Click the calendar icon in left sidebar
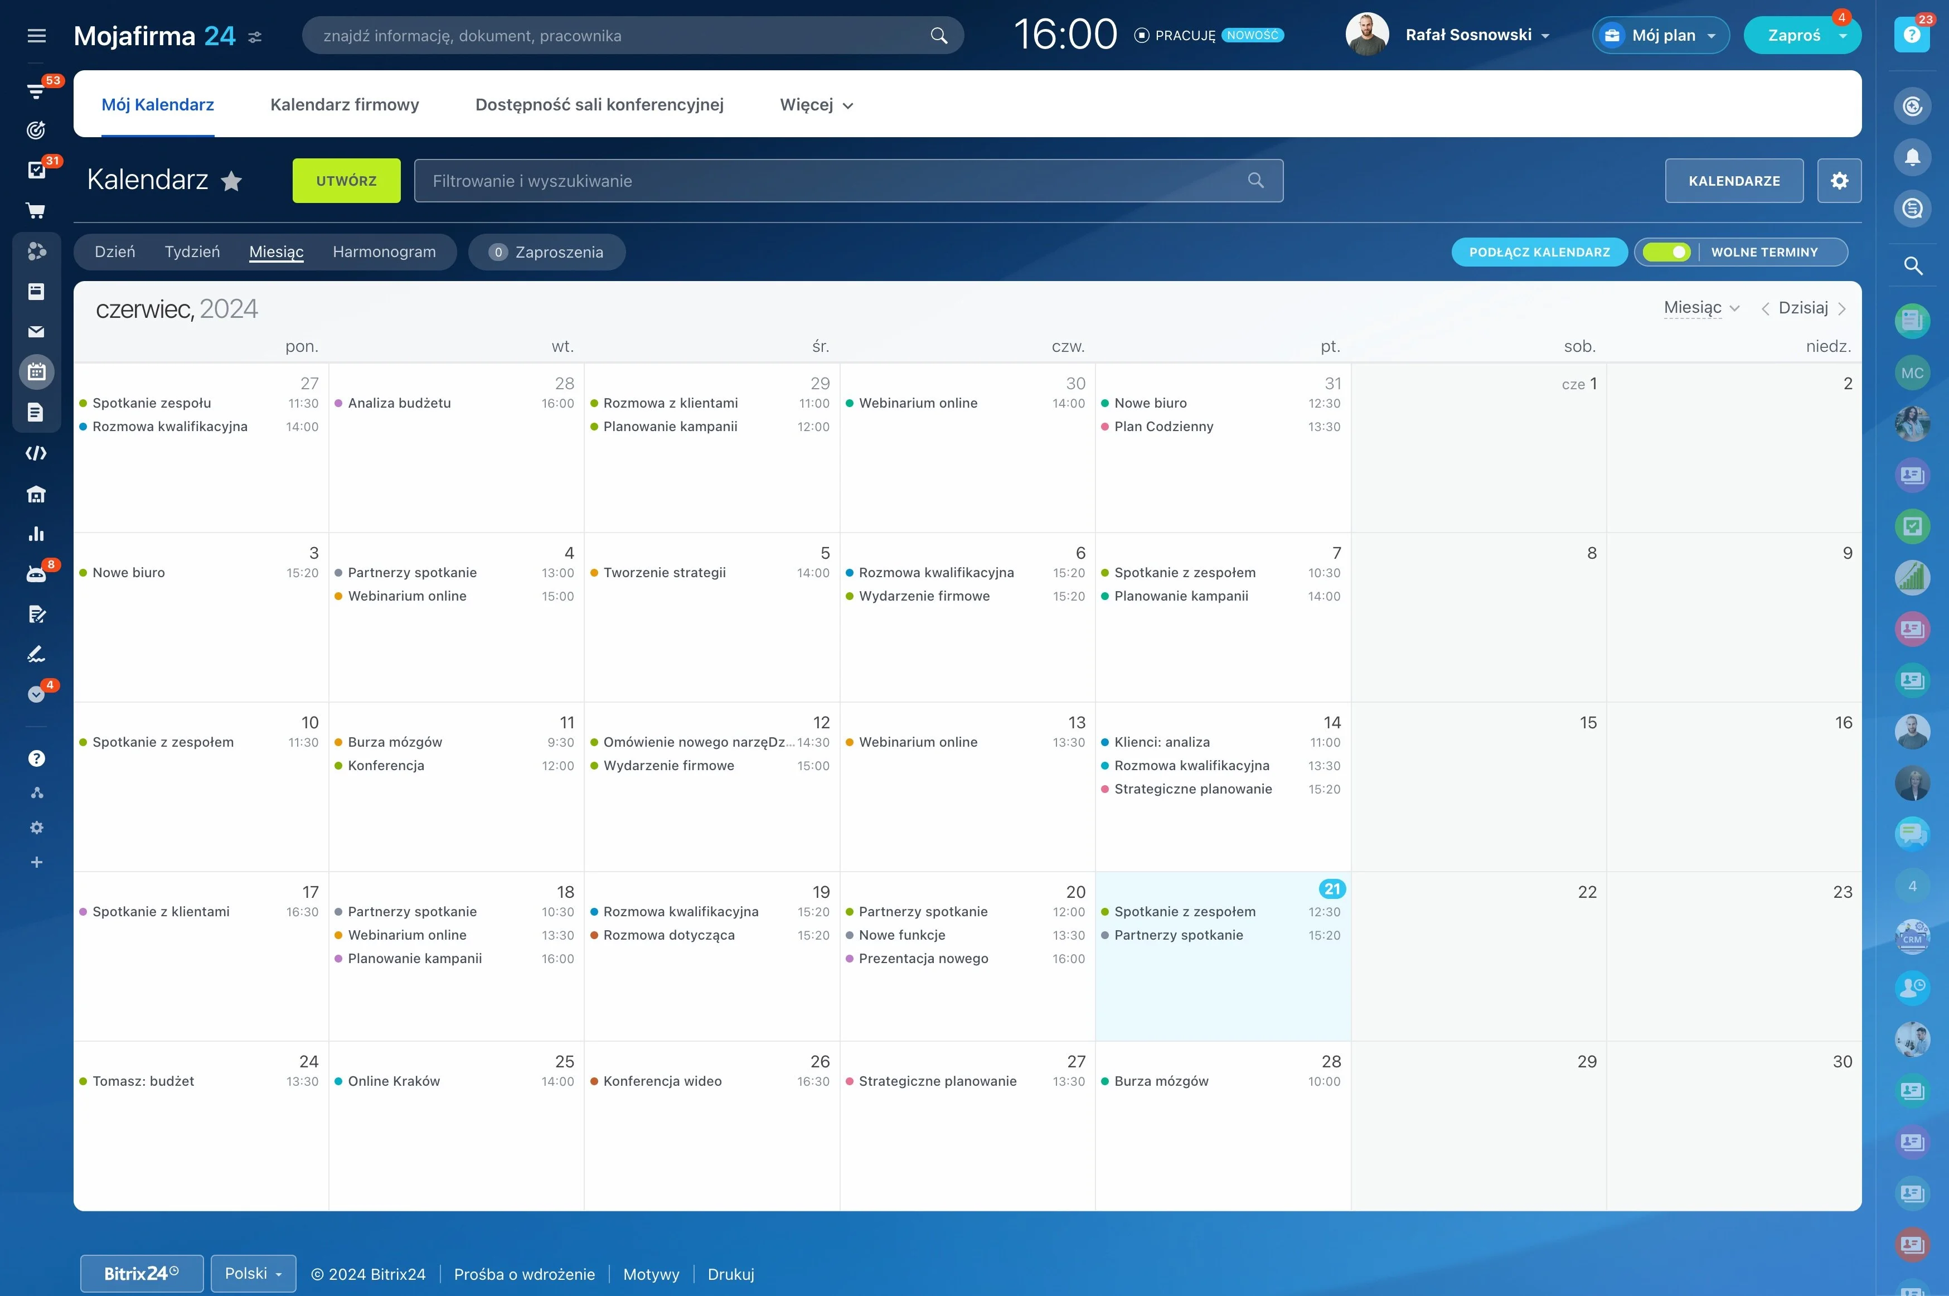The width and height of the screenshot is (1949, 1296). tap(36, 372)
